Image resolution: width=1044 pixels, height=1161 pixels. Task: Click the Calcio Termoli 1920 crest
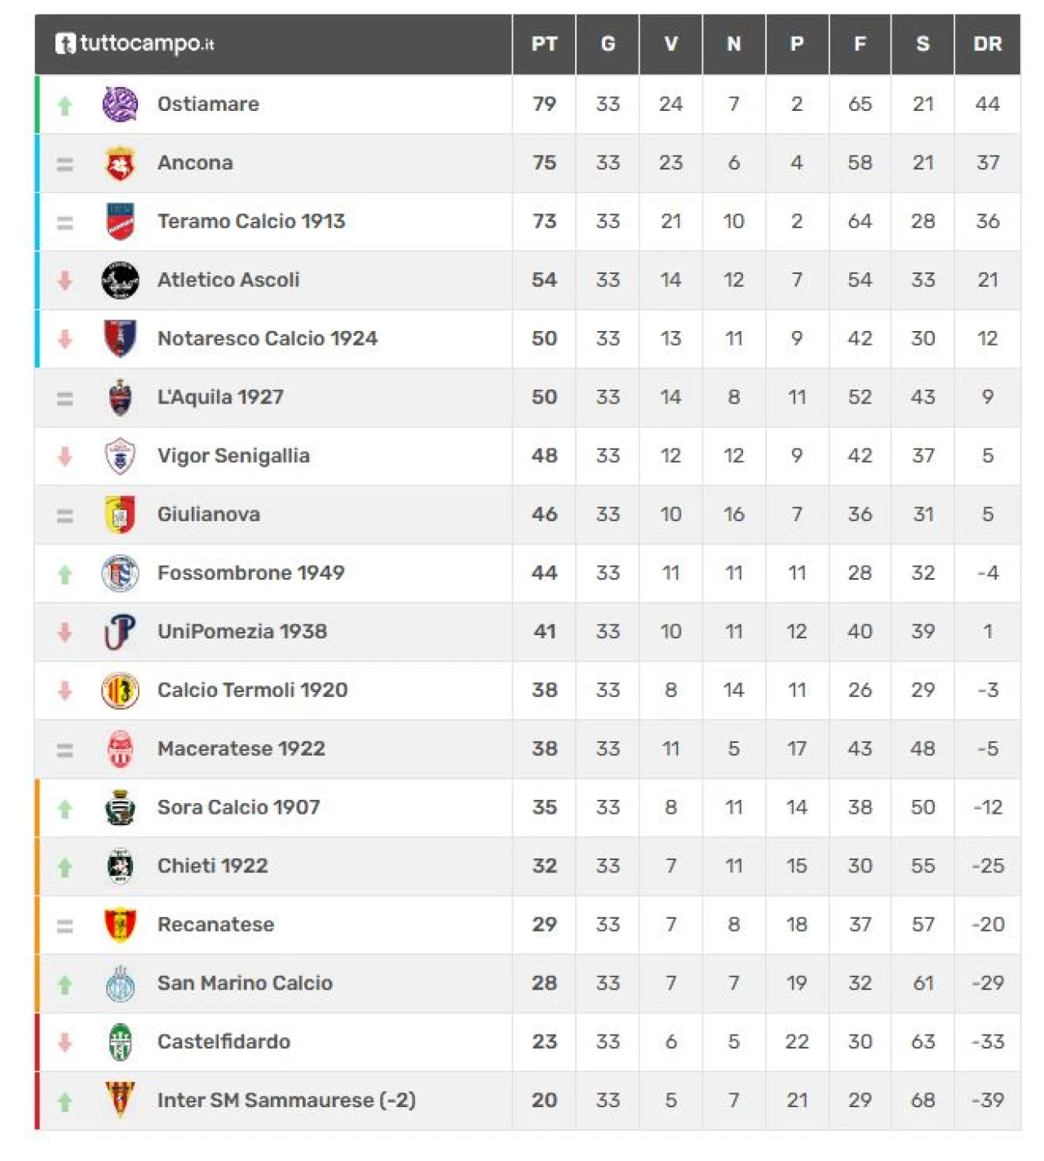[x=120, y=691]
